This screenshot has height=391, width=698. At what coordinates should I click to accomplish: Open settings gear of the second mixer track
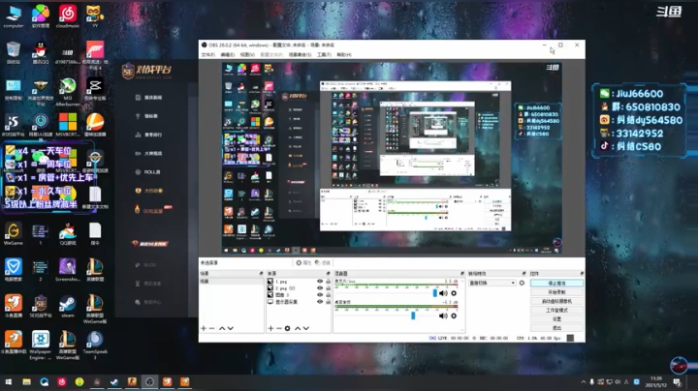[454, 316]
